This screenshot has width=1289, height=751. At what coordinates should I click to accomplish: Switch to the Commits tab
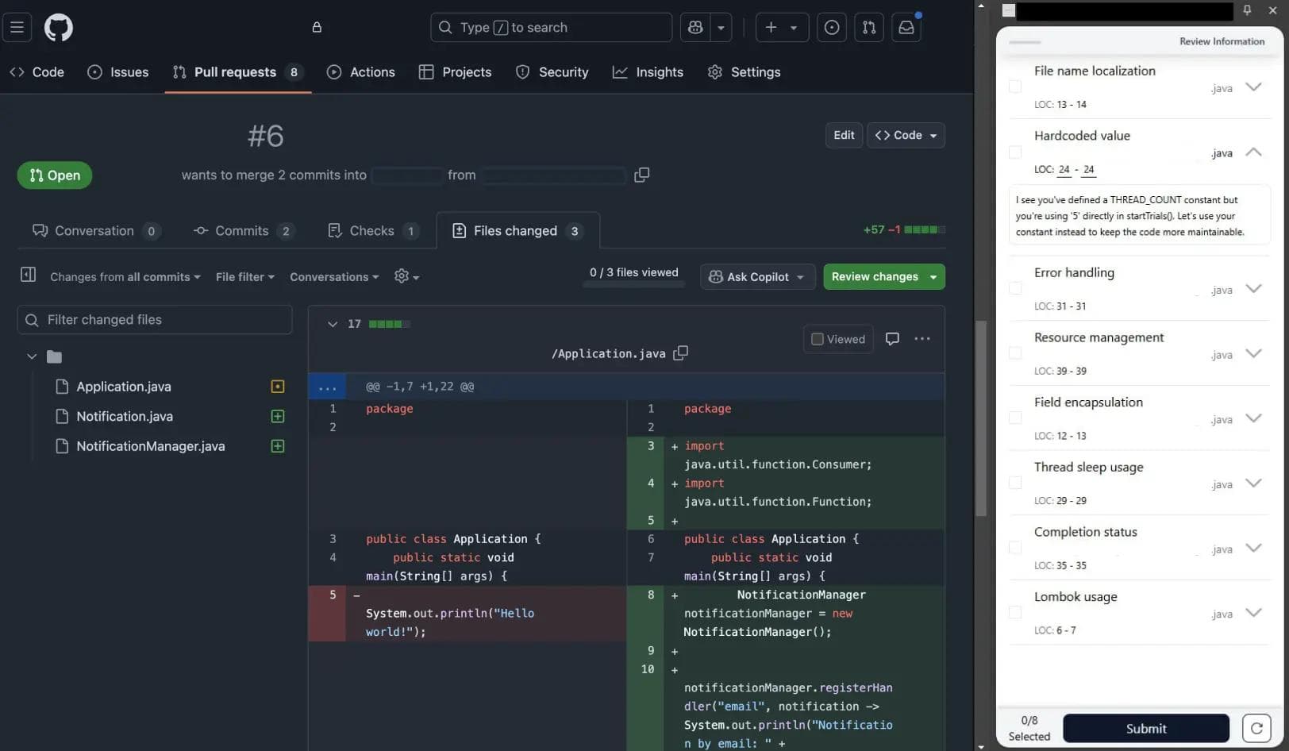(243, 230)
